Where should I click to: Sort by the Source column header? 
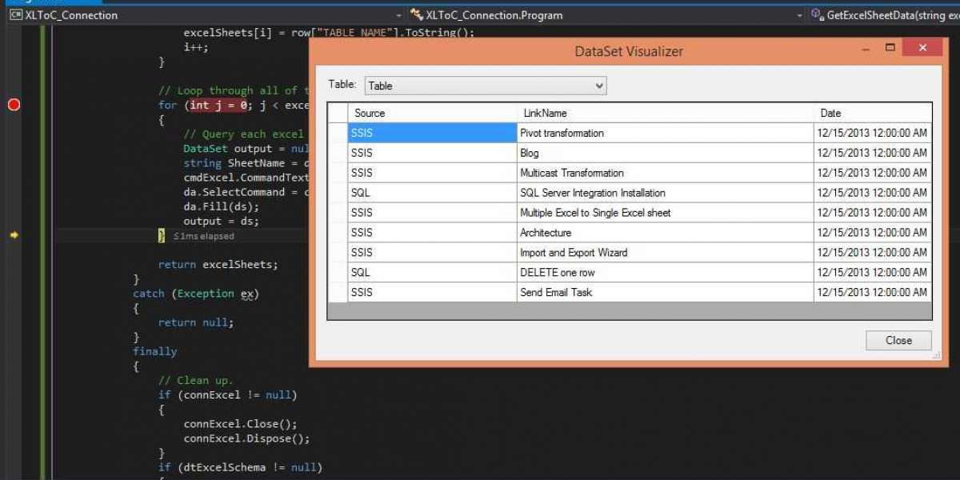pos(432,113)
